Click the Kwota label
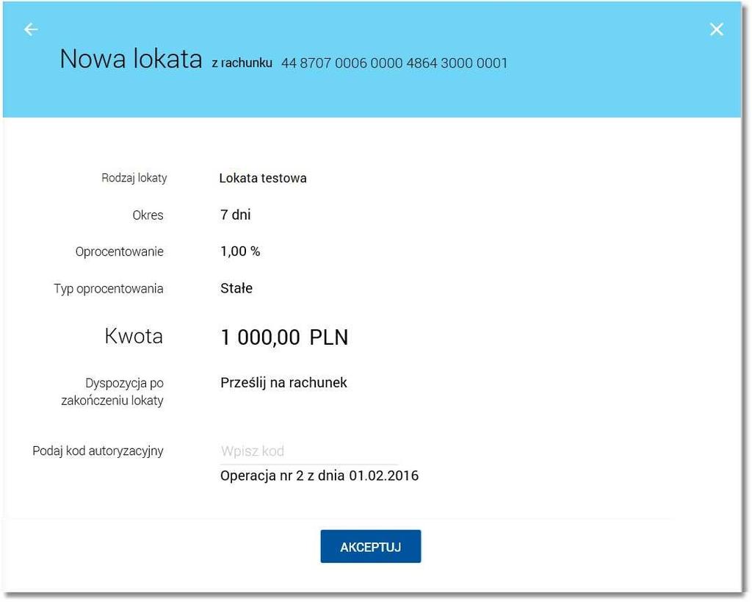752x602 pixels. (x=134, y=336)
